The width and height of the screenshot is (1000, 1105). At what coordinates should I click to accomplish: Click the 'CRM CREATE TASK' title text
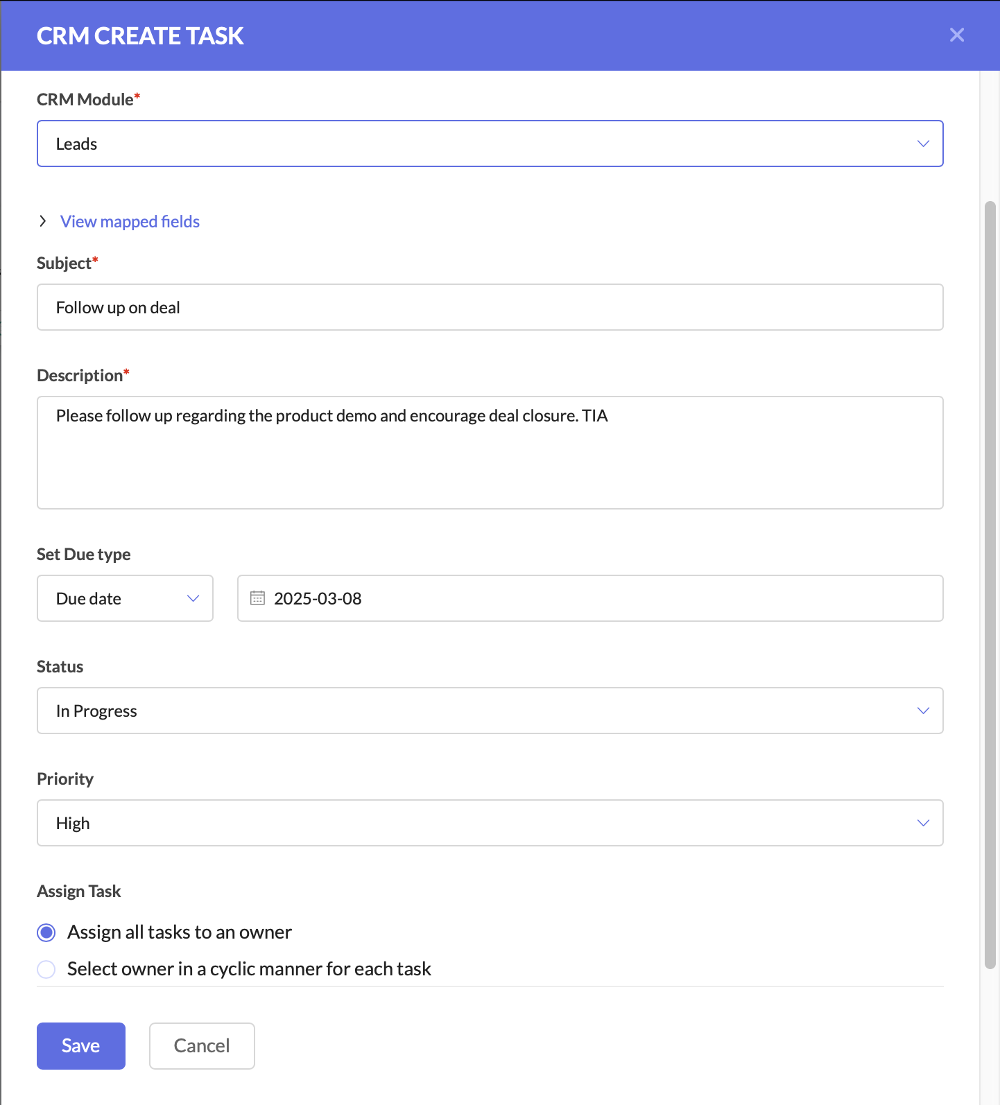point(140,36)
